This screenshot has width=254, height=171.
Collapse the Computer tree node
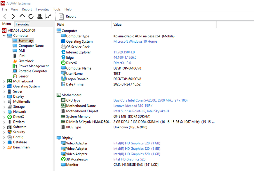pos(4,36)
